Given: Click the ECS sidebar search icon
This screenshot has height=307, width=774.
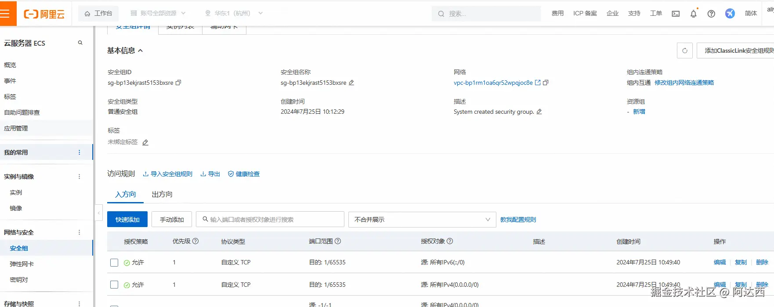Looking at the screenshot, I should [x=80, y=43].
